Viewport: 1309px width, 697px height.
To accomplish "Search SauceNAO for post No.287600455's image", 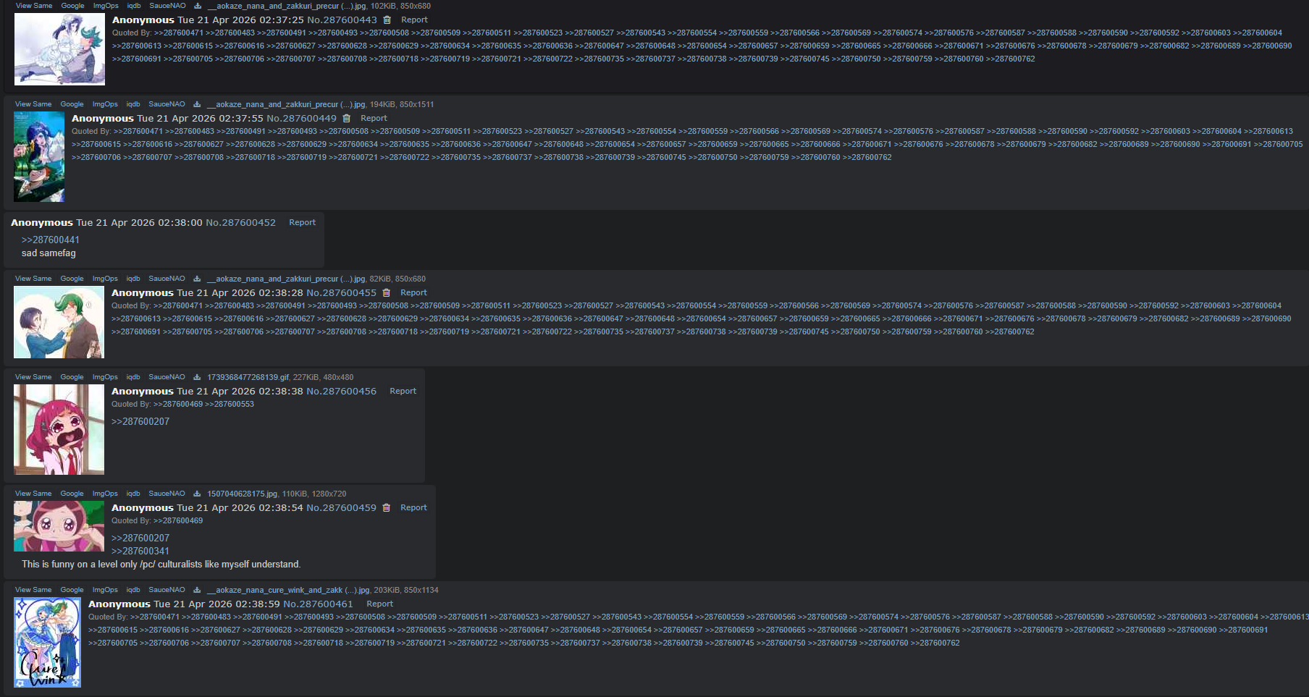I will tap(167, 279).
